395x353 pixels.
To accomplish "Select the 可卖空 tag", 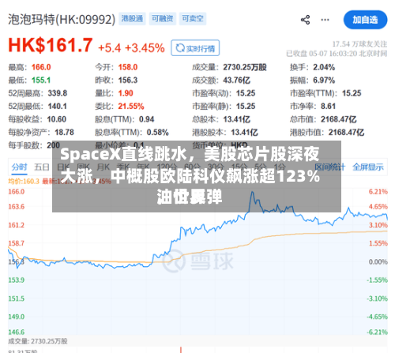I will pos(193,19).
